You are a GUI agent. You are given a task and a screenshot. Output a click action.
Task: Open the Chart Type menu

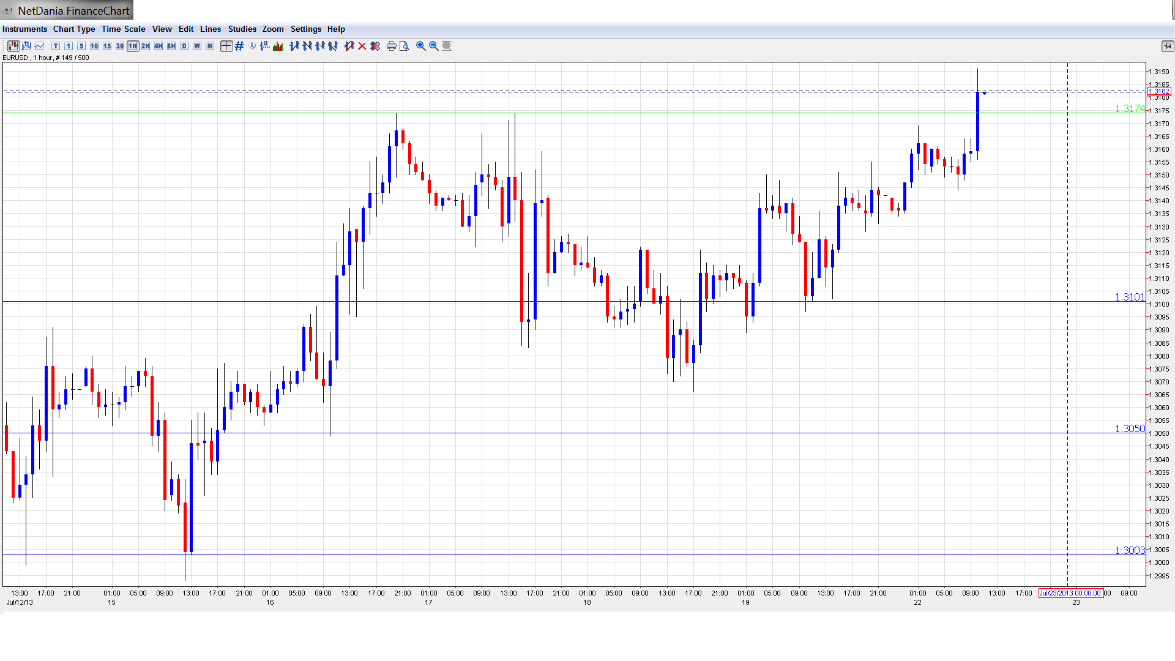pos(74,29)
